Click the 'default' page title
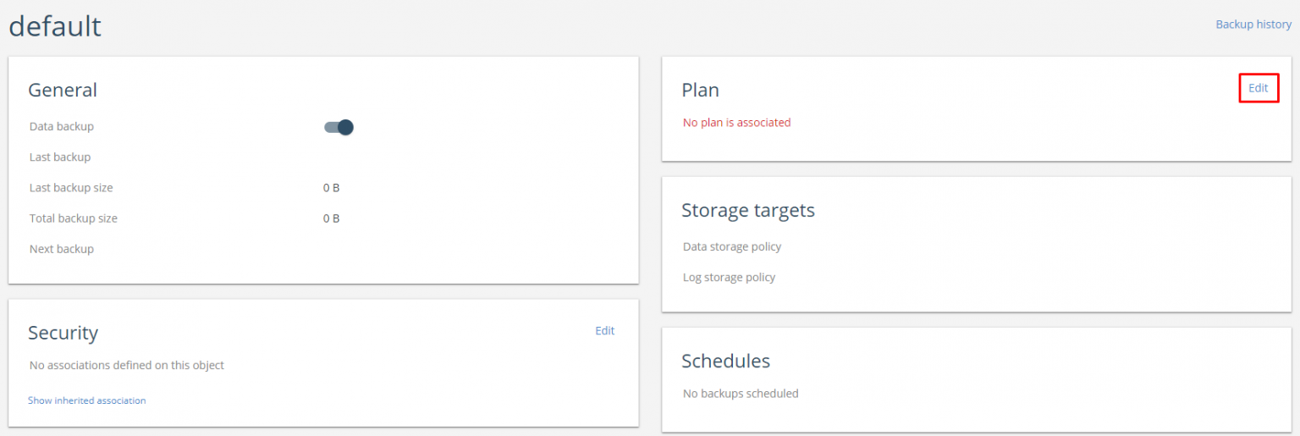Screen dimensions: 1300x436 click(55, 26)
